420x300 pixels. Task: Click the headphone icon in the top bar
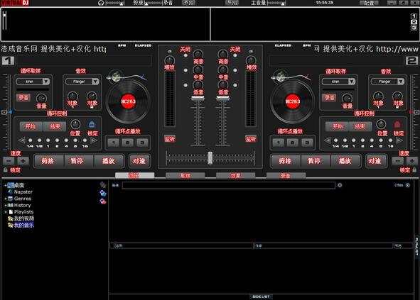coord(101,3)
